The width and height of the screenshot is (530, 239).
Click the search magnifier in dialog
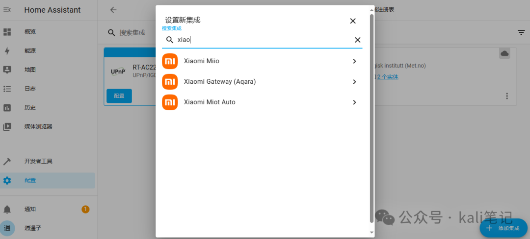click(170, 40)
